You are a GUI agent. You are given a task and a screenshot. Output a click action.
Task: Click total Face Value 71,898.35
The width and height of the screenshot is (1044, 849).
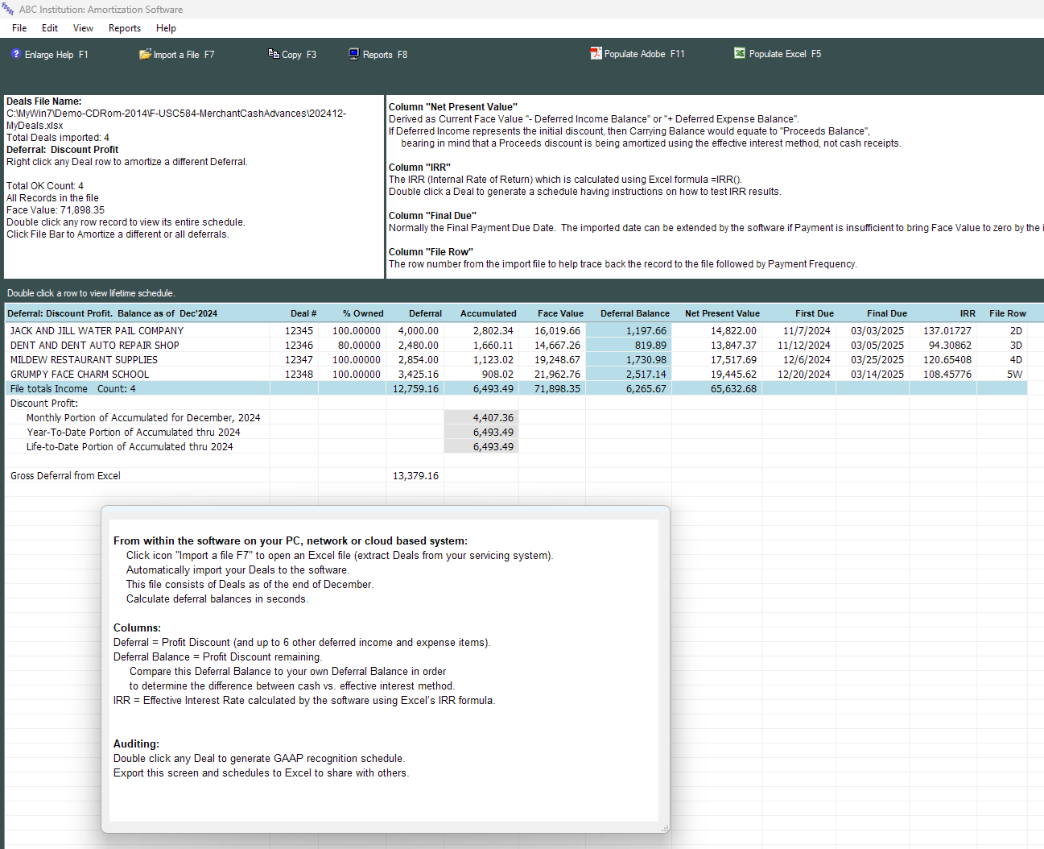(553, 388)
